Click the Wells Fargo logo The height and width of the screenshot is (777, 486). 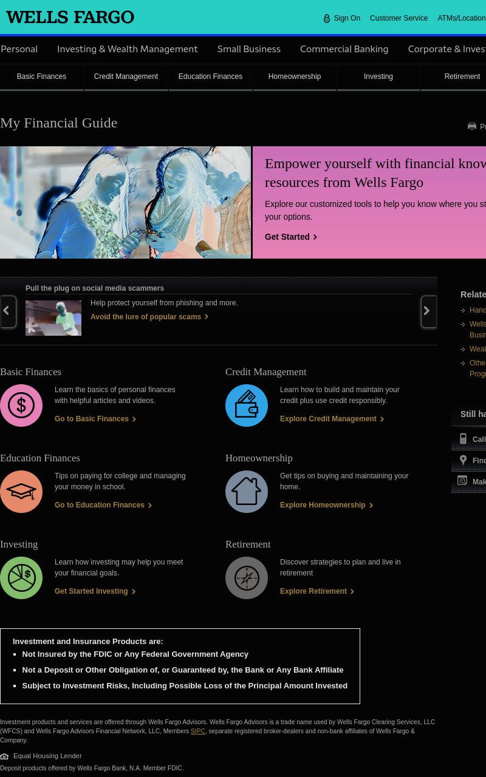tap(70, 18)
